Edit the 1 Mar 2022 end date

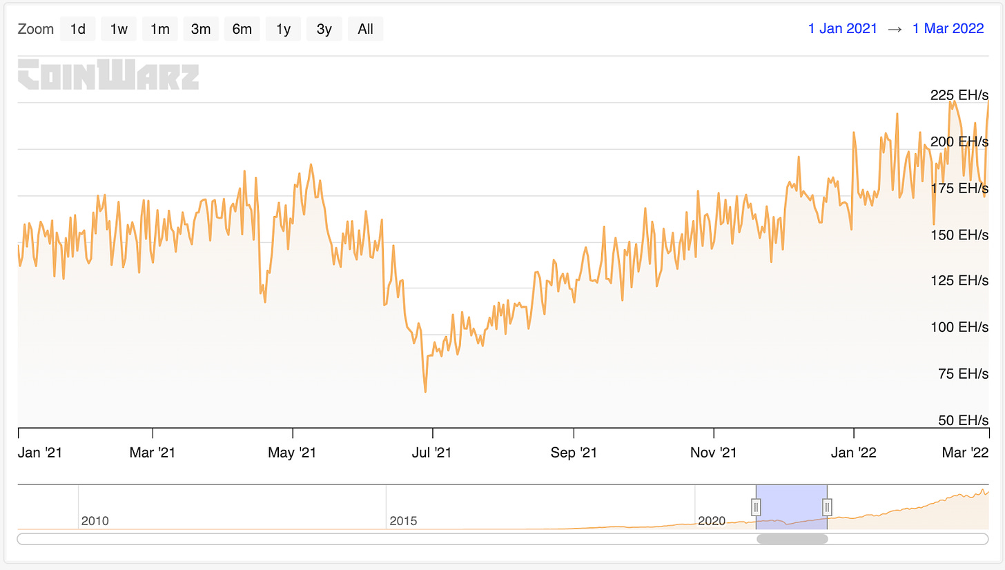[948, 29]
